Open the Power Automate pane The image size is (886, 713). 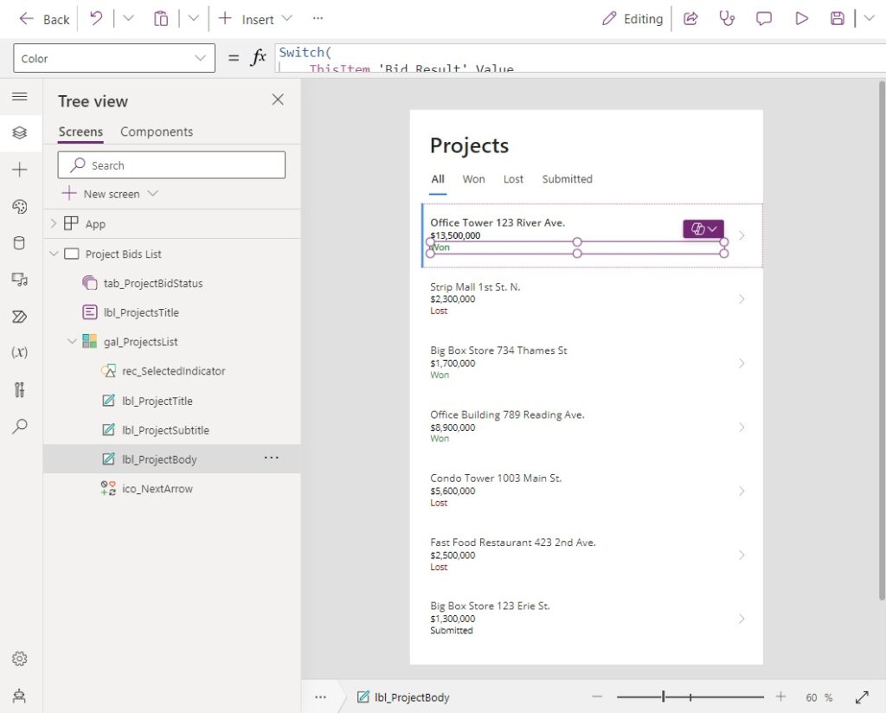(x=21, y=317)
